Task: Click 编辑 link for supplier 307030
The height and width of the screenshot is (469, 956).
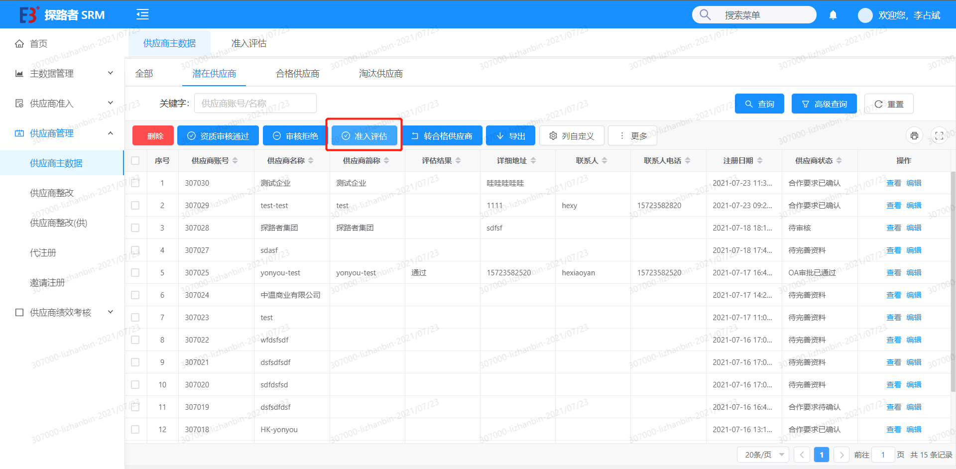Action: tap(914, 183)
